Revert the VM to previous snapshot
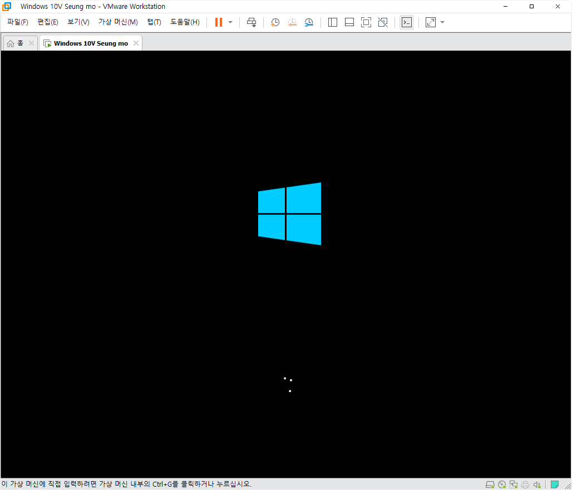Viewport: 572px width, 490px height. point(292,22)
